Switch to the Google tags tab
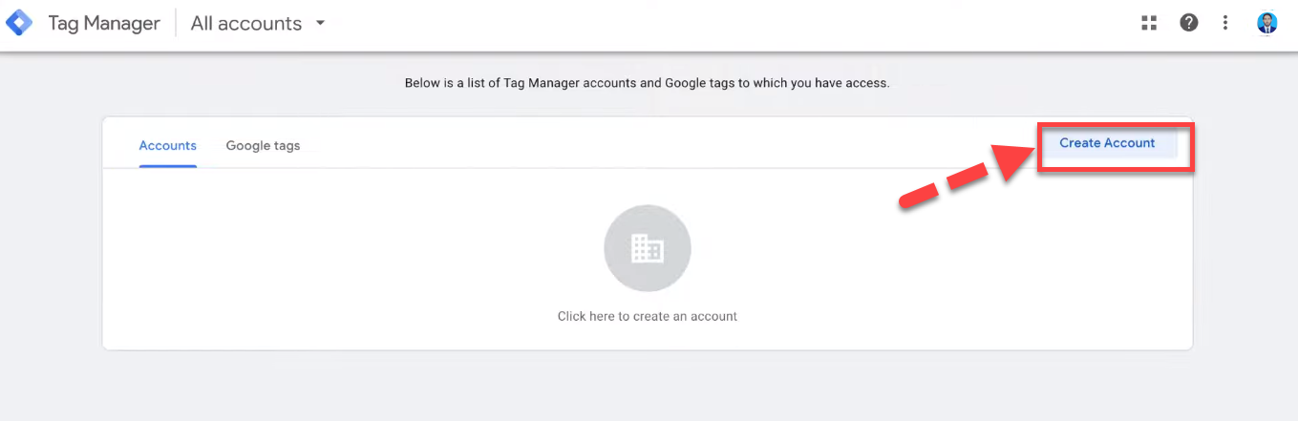This screenshot has width=1298, height=421. (x=263, y=145)
